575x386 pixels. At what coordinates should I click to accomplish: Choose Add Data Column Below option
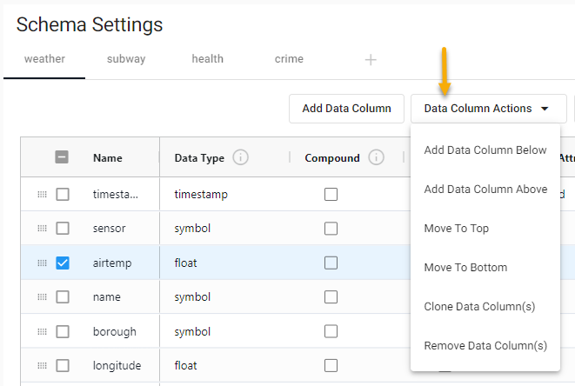pos(485,150)
